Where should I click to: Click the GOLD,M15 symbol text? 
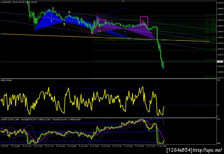pos(6,3)
